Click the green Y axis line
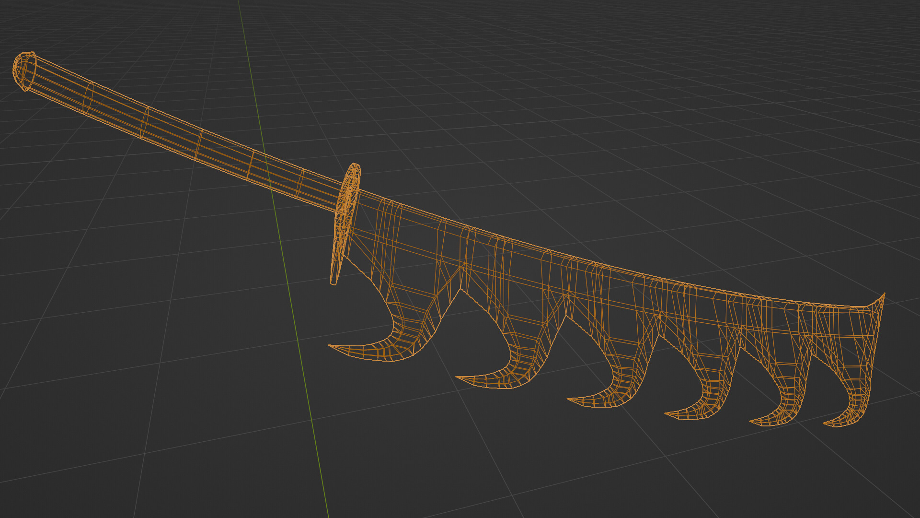Viewport: 920px width, 518px height. 307,384
